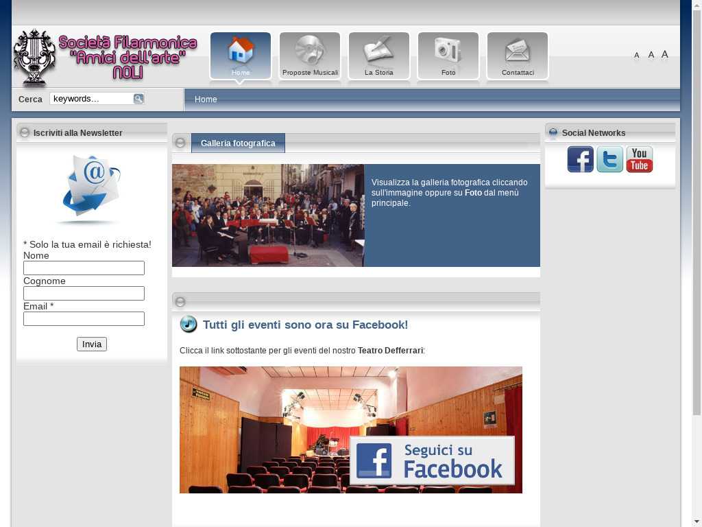Collapse the Galleria fotografica module
702x527 pixels.
pos(180,143)
